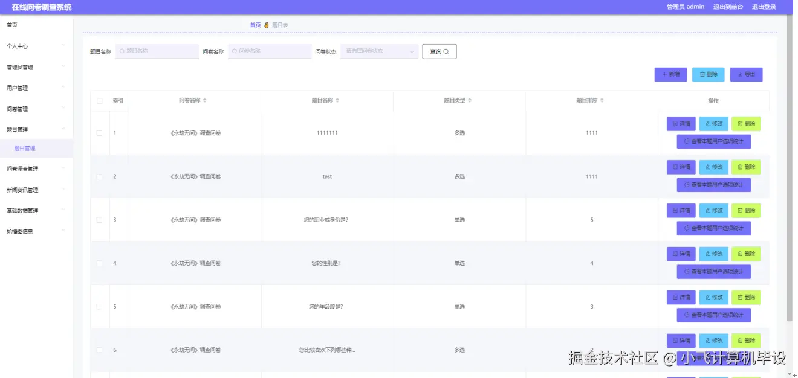Open 详情 for the 1111111 question row
The height and width of the screenshot is (378, 798).
(x=681, y=124)
